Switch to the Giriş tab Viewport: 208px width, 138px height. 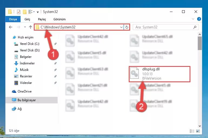pos(27,19)
